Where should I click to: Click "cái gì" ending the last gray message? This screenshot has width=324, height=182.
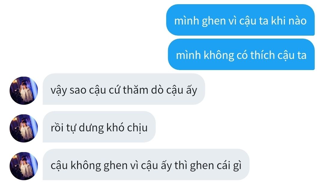point(229,166)
